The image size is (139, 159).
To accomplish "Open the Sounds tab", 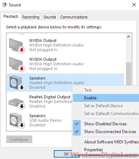I will tap(50, 17).
